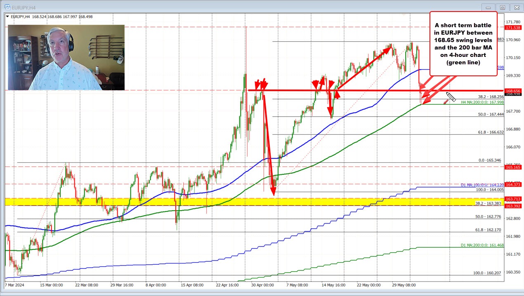Close the EURJPY,H4 chart window

pyautogui.click(x=517, y=7)
